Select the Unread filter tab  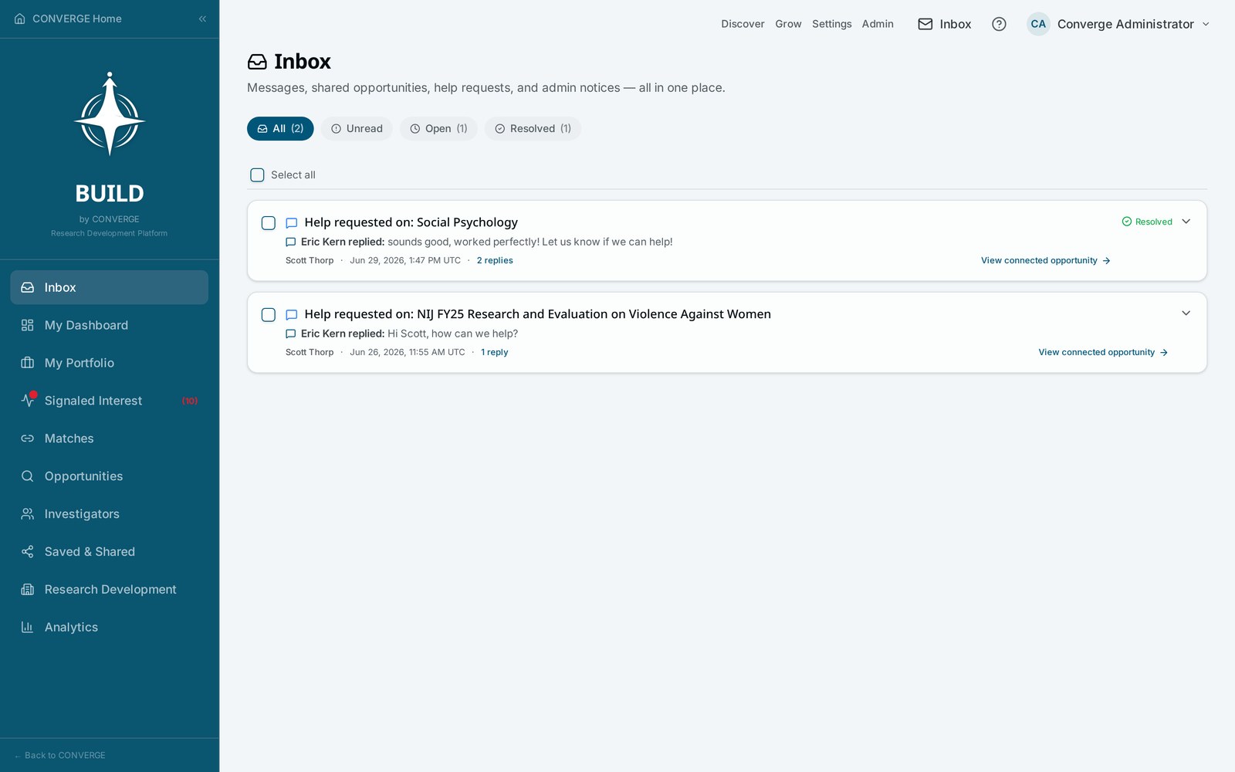357,129
